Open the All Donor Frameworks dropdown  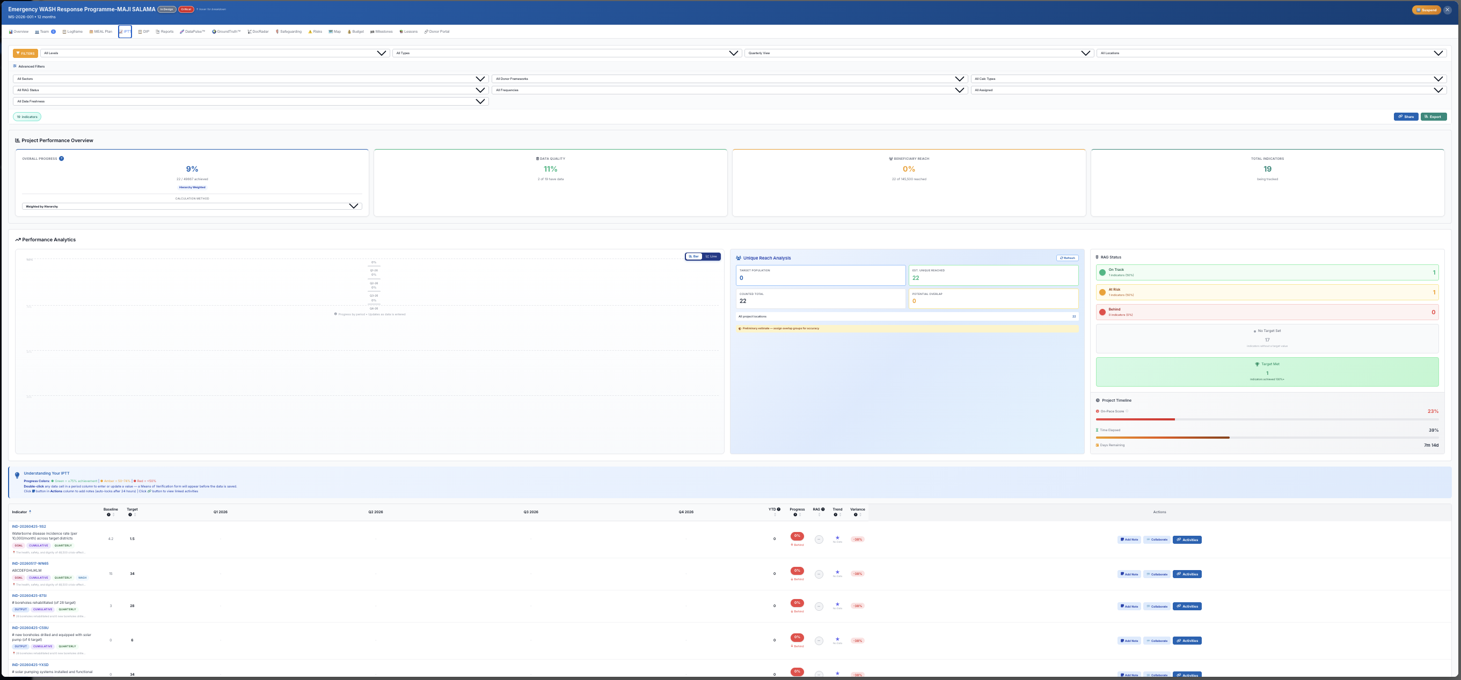(x=729, y=79)
